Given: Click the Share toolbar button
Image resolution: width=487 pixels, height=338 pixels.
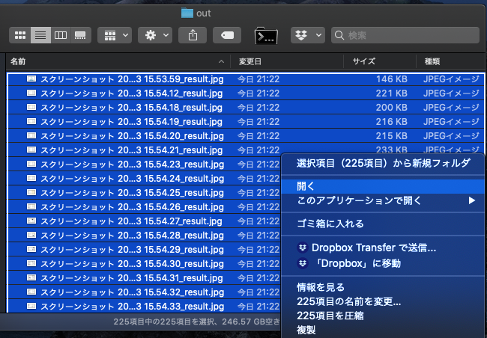Looking at the screenshot, I should [x=193, y=35].
